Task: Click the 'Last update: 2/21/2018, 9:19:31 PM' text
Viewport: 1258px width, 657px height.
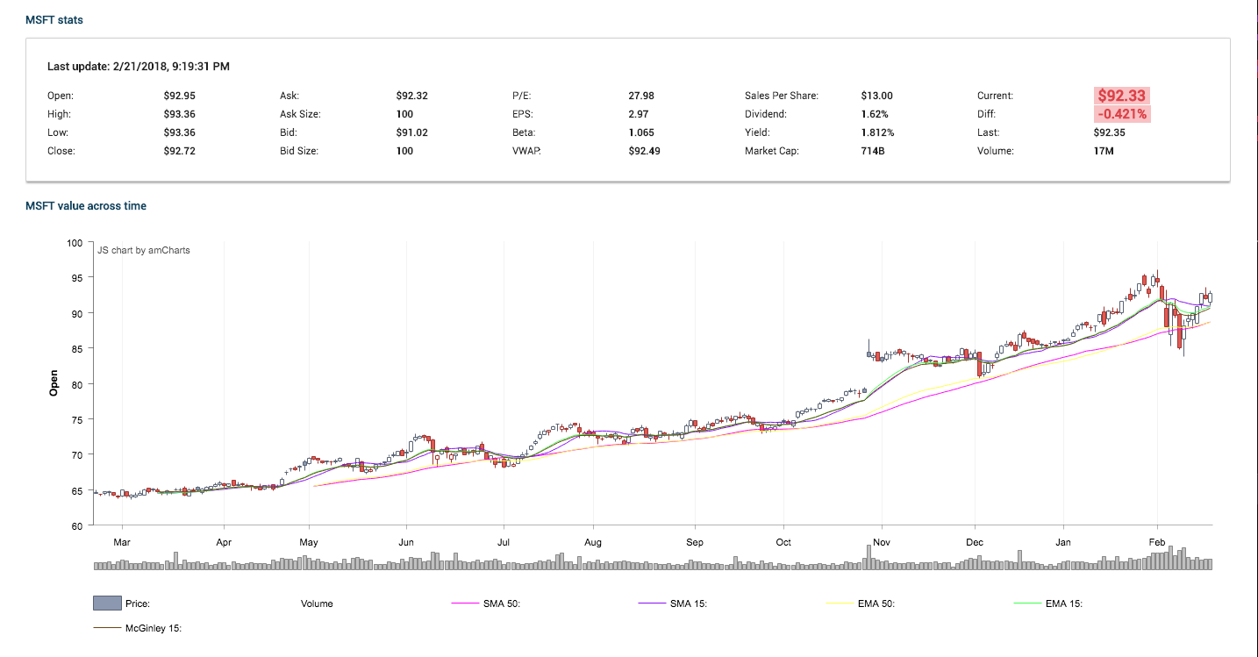Action: (x=139, y=66)
